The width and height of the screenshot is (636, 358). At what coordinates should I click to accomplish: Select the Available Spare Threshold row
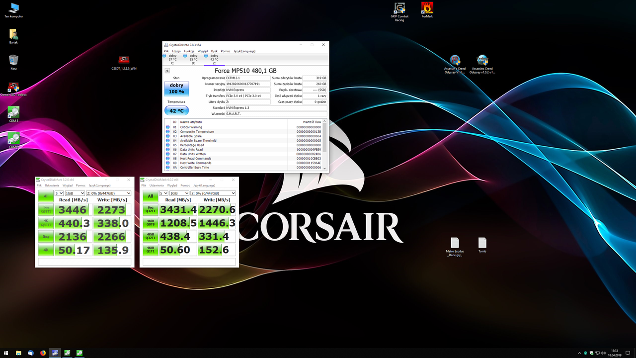(x=243, y=141)
